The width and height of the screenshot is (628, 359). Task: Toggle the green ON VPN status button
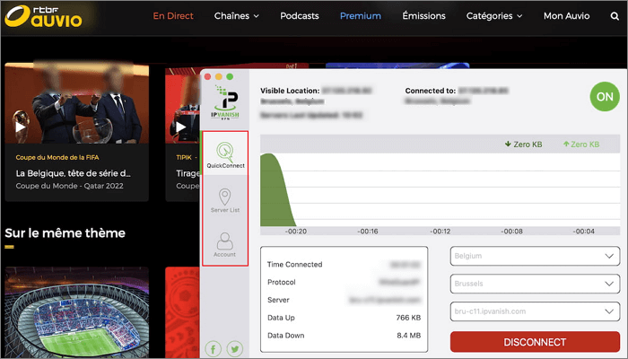[605, 97]
